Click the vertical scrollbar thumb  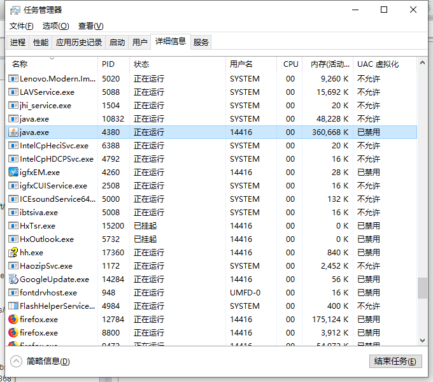[422, 288]
